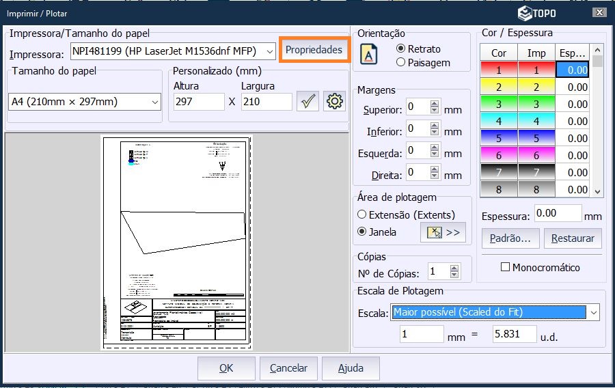615x388 pixels.
Task: Select the red color 1 swatch
Action: (x=499, y=70)
